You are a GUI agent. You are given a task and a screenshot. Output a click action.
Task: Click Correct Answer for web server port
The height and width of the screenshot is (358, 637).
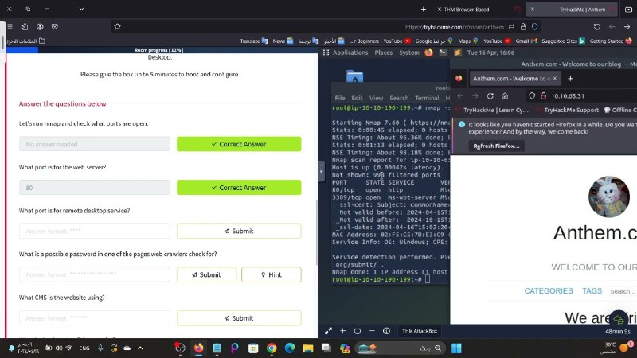click(x=239, y=188)
